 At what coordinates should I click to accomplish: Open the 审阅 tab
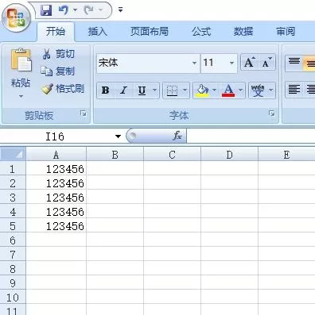pyautogui.click(x=286, y=32)
